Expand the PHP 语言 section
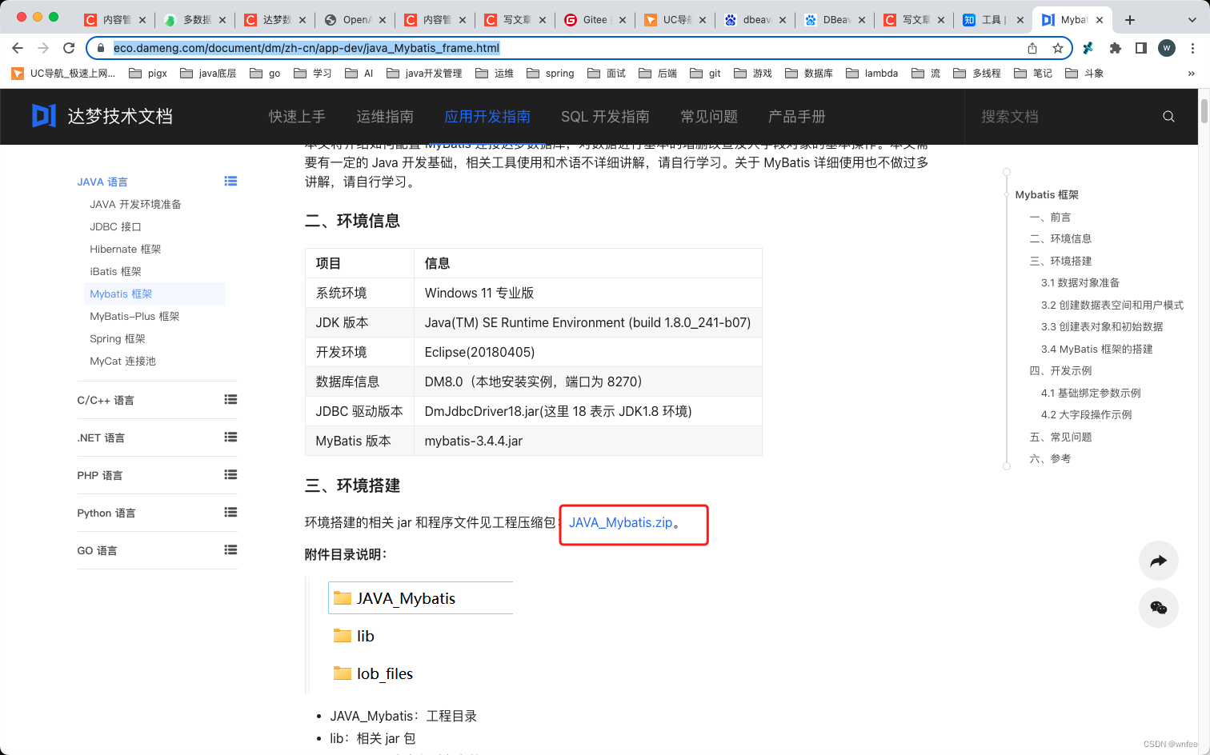Viewport: 1210px width, 755px height. coord(230,475)
